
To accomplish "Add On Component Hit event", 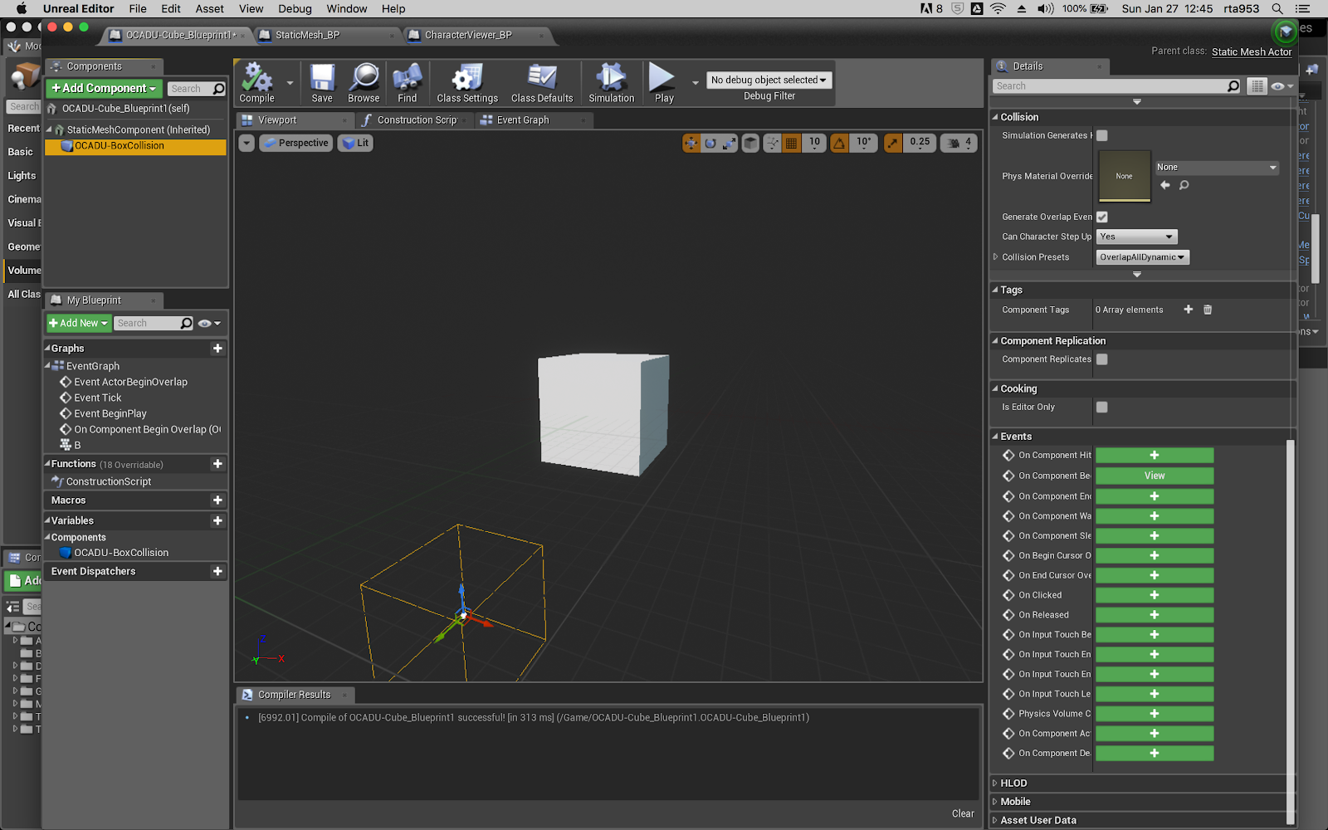I will coord(1154,455).
